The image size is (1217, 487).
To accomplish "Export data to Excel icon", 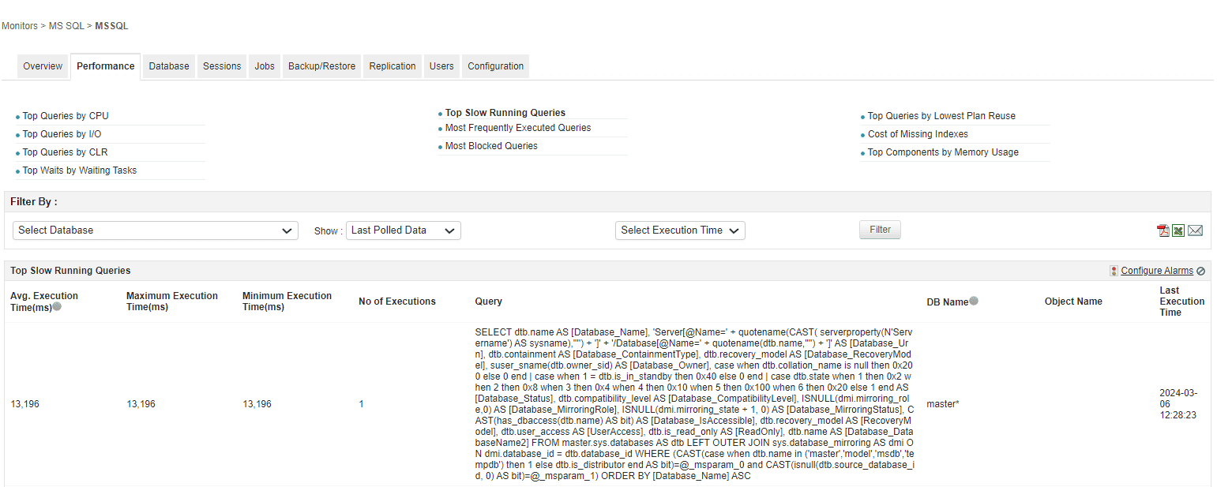I will tap(1178, 230).
